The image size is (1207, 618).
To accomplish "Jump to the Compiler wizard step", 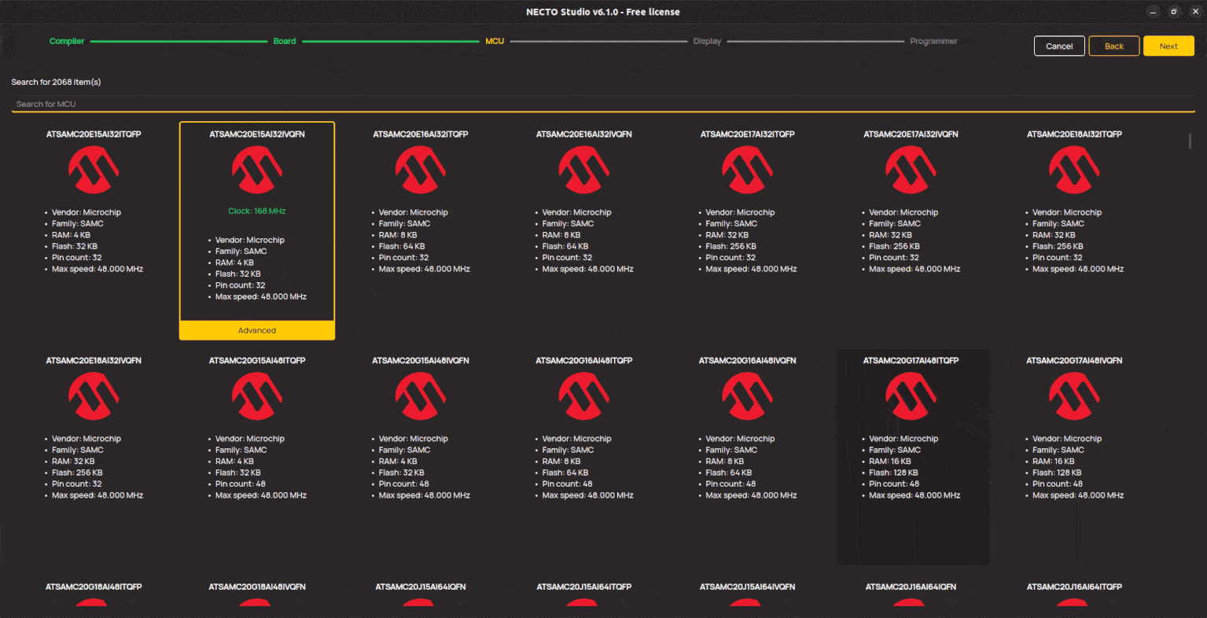I will (67, 41).
